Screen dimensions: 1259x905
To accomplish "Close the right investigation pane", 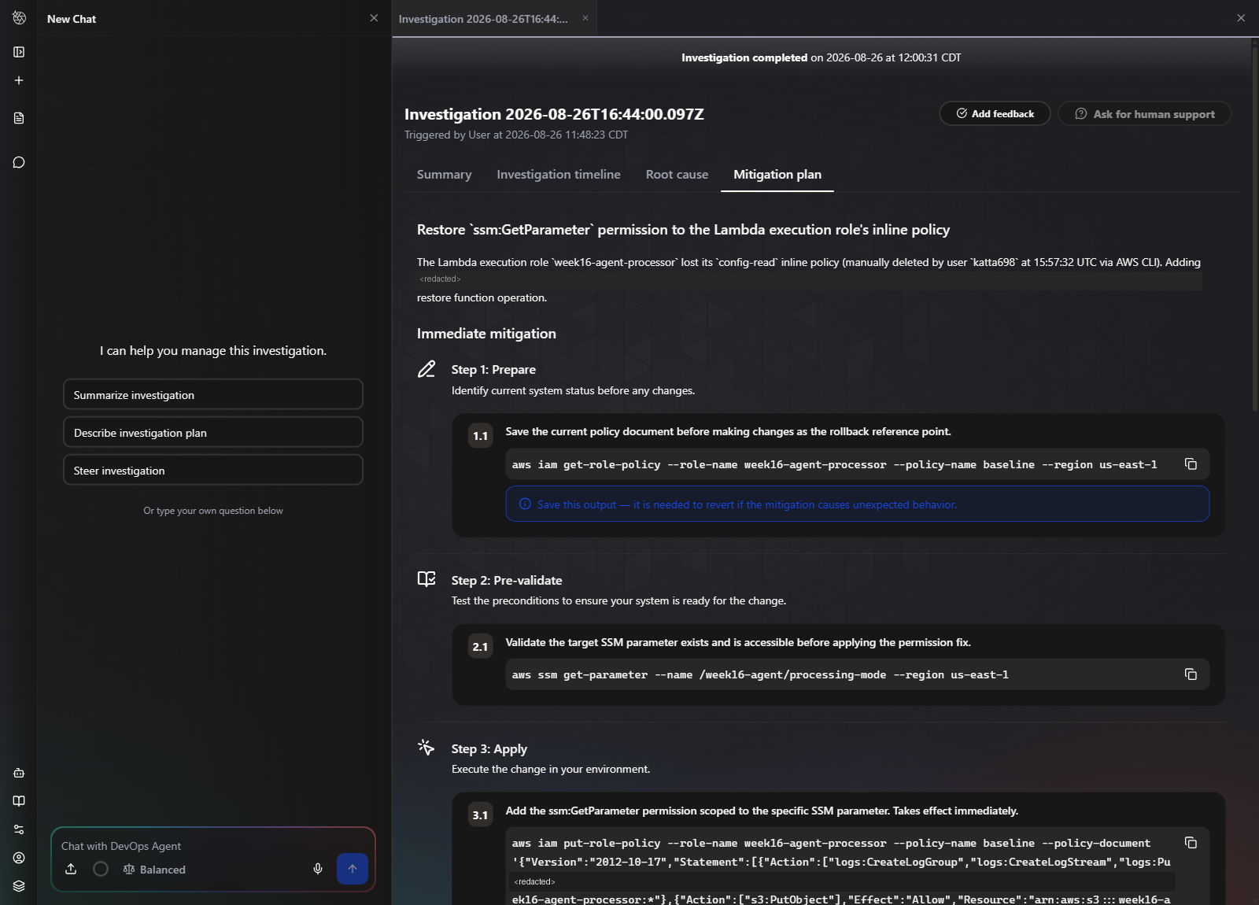I will (x=1241, y=18).
